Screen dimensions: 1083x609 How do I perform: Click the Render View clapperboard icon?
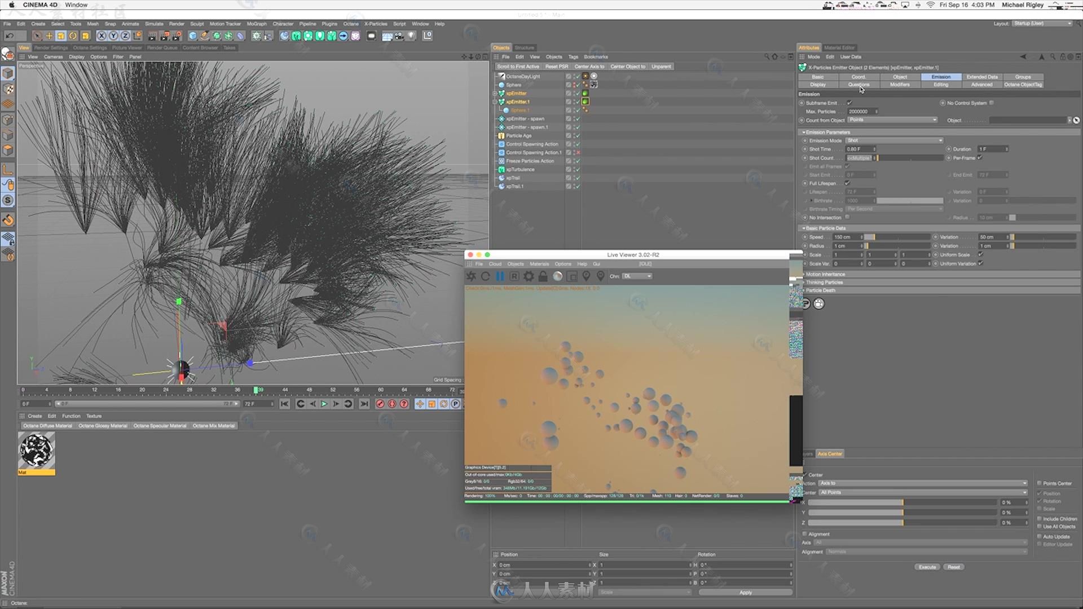click(152, 36)
